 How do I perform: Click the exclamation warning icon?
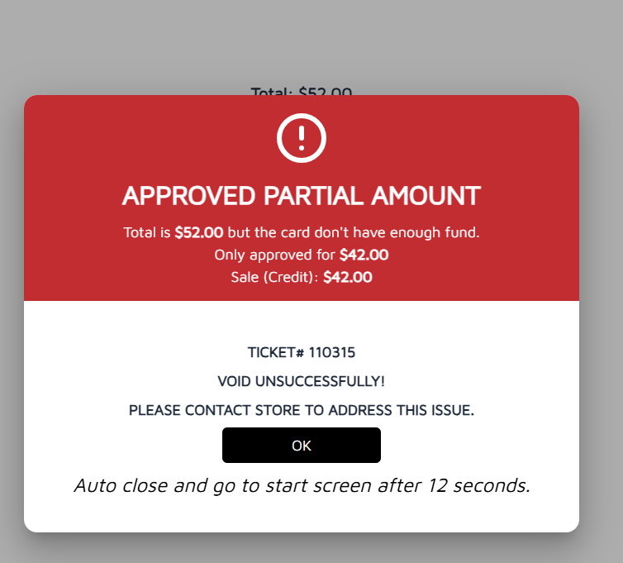[302, 138]
